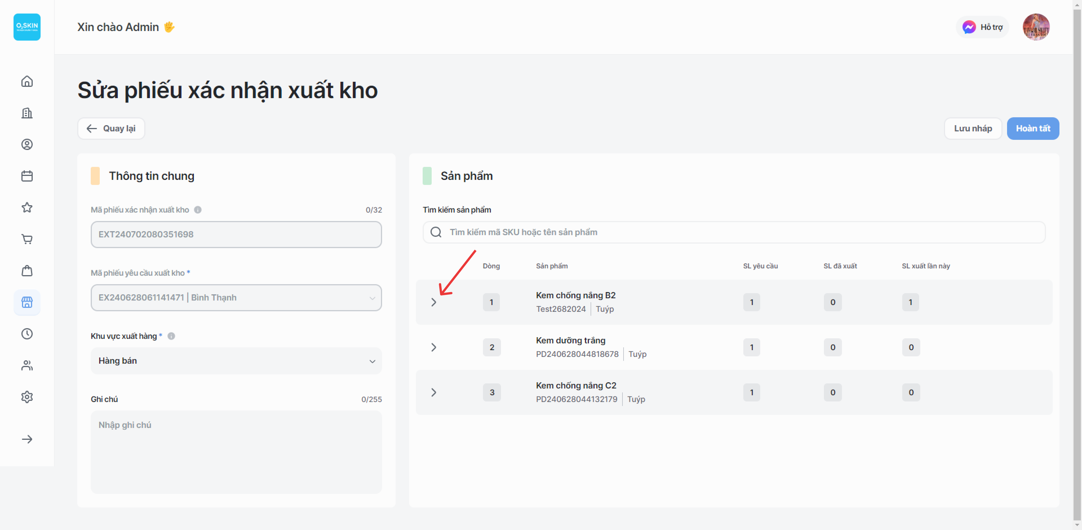Click the Quay lại button
Screen dimensions: 1082x530
[x=111, y=128]
